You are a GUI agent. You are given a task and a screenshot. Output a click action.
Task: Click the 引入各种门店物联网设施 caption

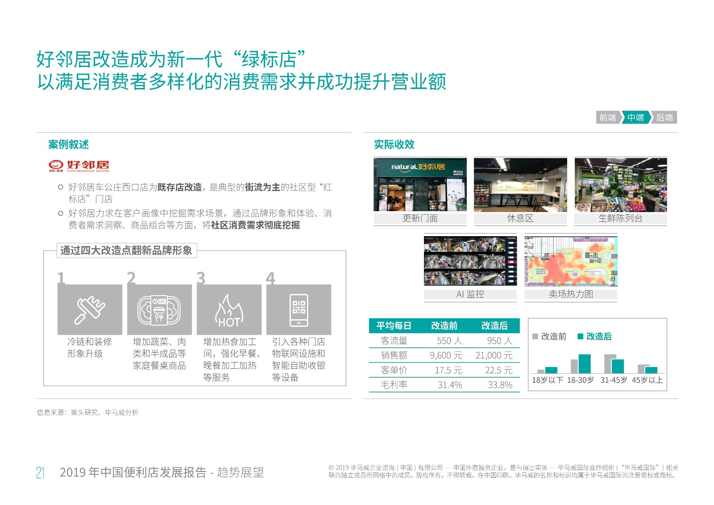[299, 359]
